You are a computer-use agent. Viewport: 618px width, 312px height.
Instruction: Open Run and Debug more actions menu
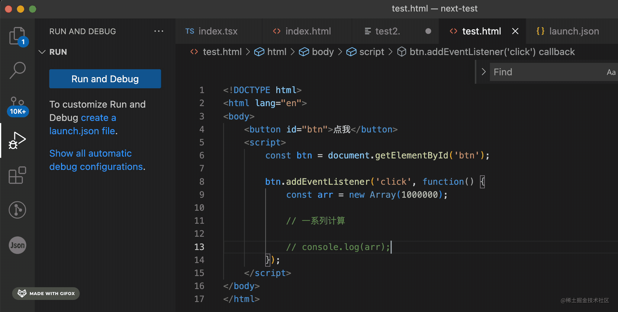tap(159, 31)
